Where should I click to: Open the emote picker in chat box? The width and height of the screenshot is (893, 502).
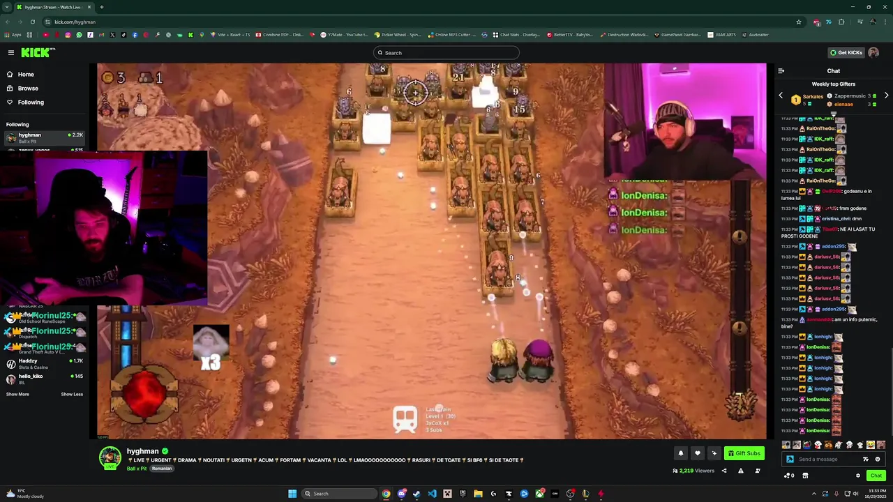(878, 459)
